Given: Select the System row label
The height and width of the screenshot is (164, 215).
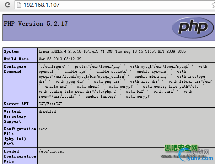Looking at the screenshot, I should click(x=11, y=51).
